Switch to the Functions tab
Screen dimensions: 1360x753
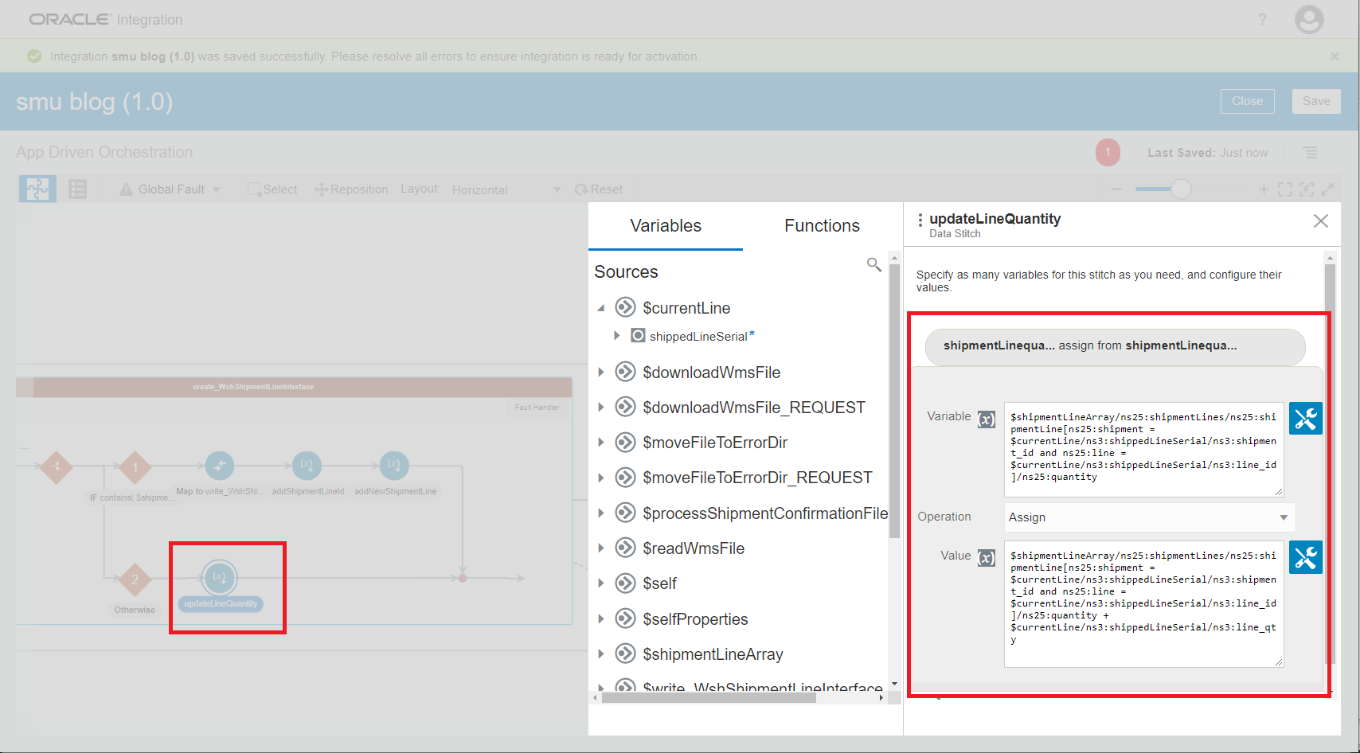(822, 226)
